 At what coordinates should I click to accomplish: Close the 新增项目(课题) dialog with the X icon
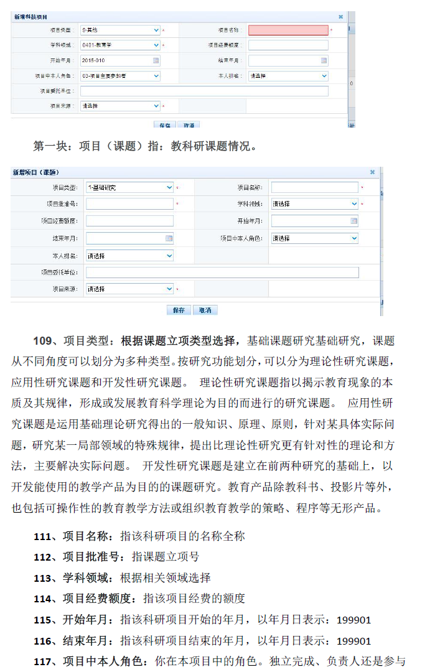(x=372, y=172)
